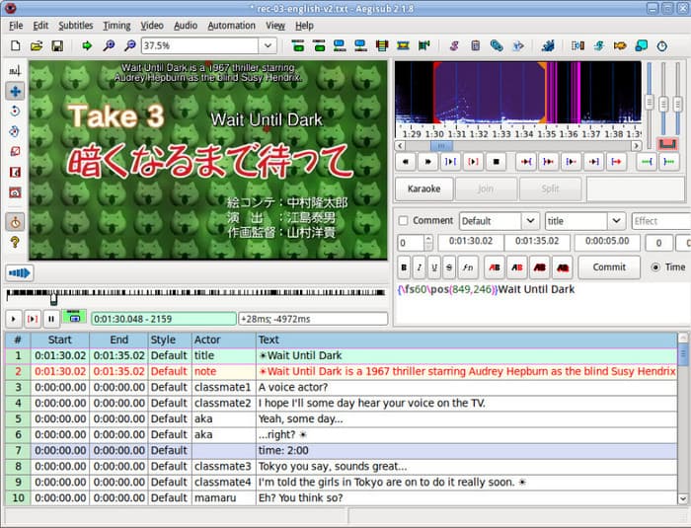Click the layer number stepper arrows
The image size is (691, 528).
427,242
